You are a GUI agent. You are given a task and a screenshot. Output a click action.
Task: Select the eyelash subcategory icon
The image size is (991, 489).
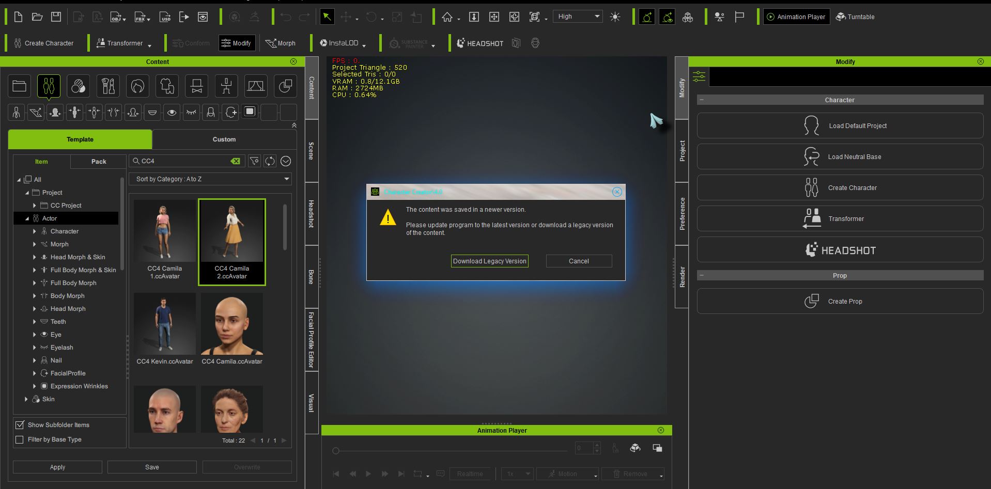tap(191, 112)
